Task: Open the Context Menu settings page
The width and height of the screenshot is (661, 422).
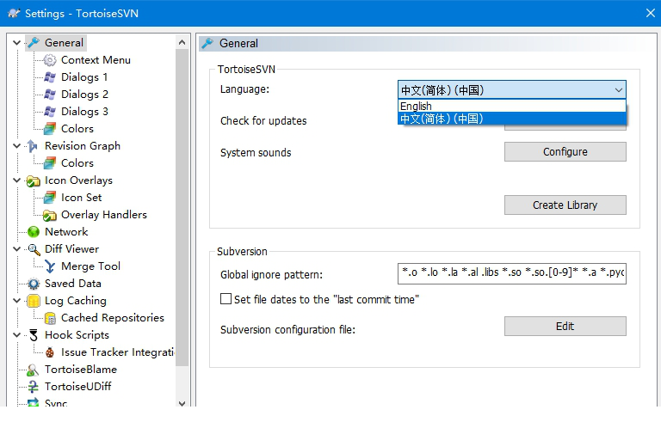Action: coord(96,60)
